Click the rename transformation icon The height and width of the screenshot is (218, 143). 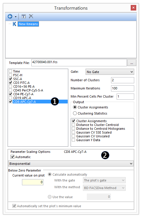click(x=24, y=16)
